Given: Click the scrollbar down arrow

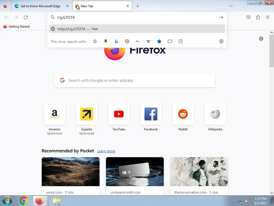Looking at the screenshot, I should (x=272, y=193).
